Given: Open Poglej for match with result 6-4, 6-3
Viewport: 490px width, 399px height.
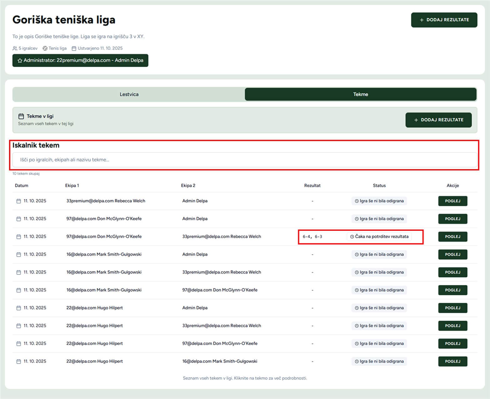Looking at the screenshot, I should [452, 237].
